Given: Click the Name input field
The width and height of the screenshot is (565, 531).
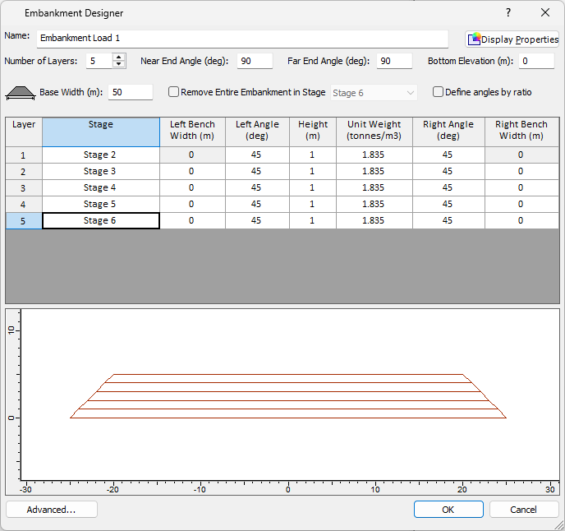Looking at the screenshot, I should point(242,39).
